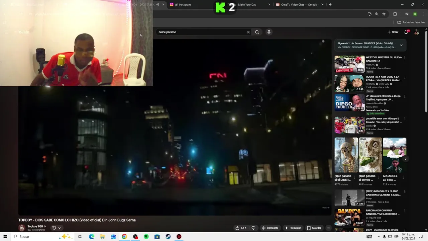428x241 pixels.
Task: Open options for '¿Qué pasaría si comes' short
Action: tap(379, 177)
